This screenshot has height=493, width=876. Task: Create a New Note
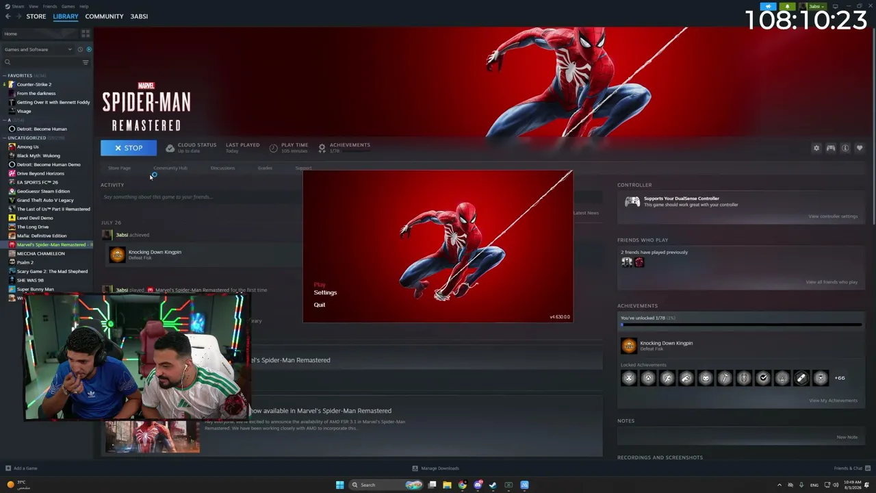(x=847, y=437)
